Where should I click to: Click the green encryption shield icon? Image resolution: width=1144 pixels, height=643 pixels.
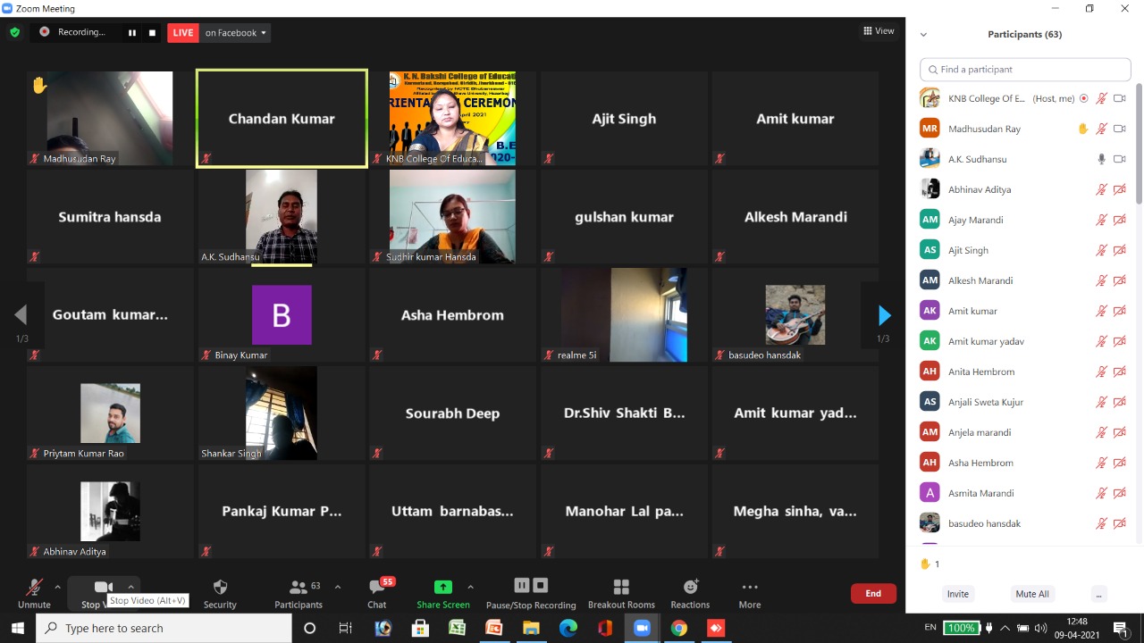point(14,32)
